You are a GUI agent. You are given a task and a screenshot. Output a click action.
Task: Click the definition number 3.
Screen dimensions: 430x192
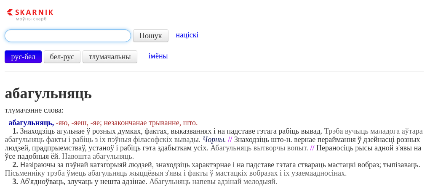click(x=15, y=181)
